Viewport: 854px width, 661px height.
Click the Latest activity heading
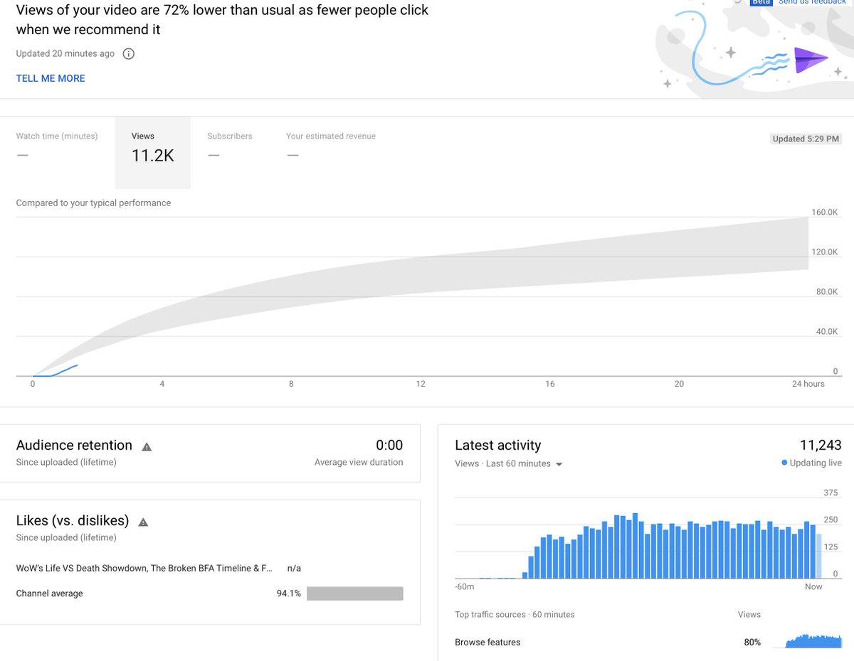coord(498,445)
